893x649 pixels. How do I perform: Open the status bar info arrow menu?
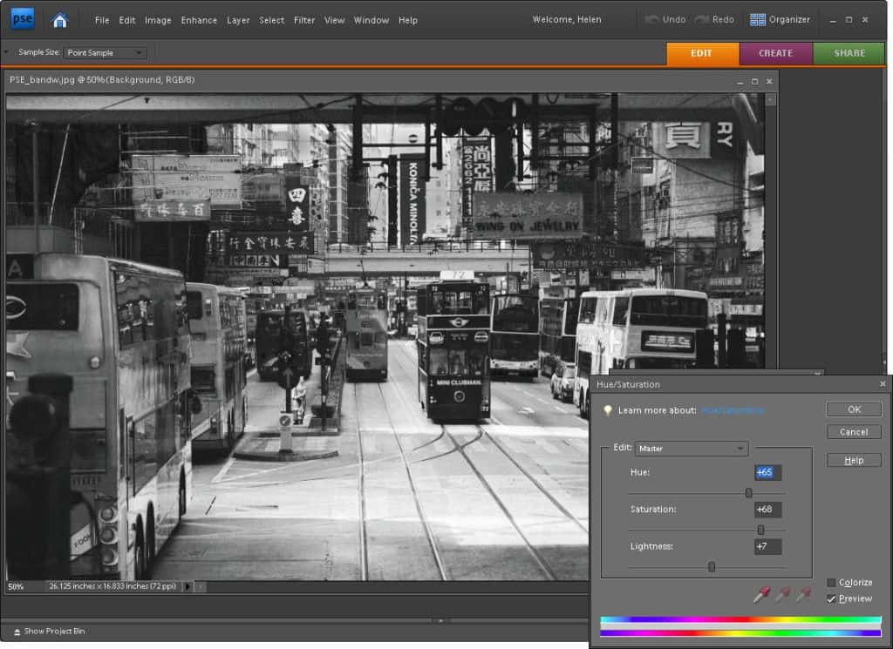coord(187,586)
